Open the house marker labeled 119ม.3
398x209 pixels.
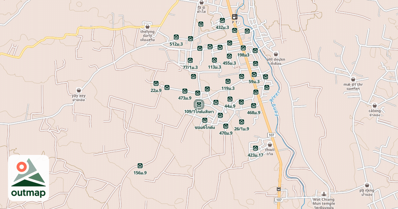point(228,81)
